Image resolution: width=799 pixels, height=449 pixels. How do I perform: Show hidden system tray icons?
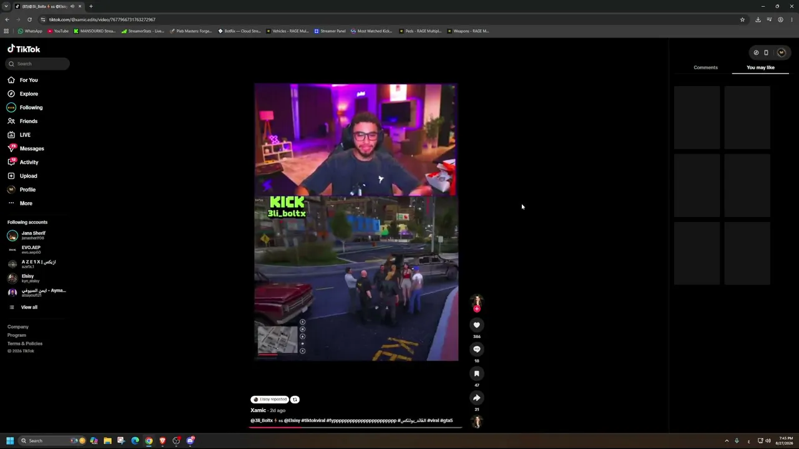click(727, 441)
